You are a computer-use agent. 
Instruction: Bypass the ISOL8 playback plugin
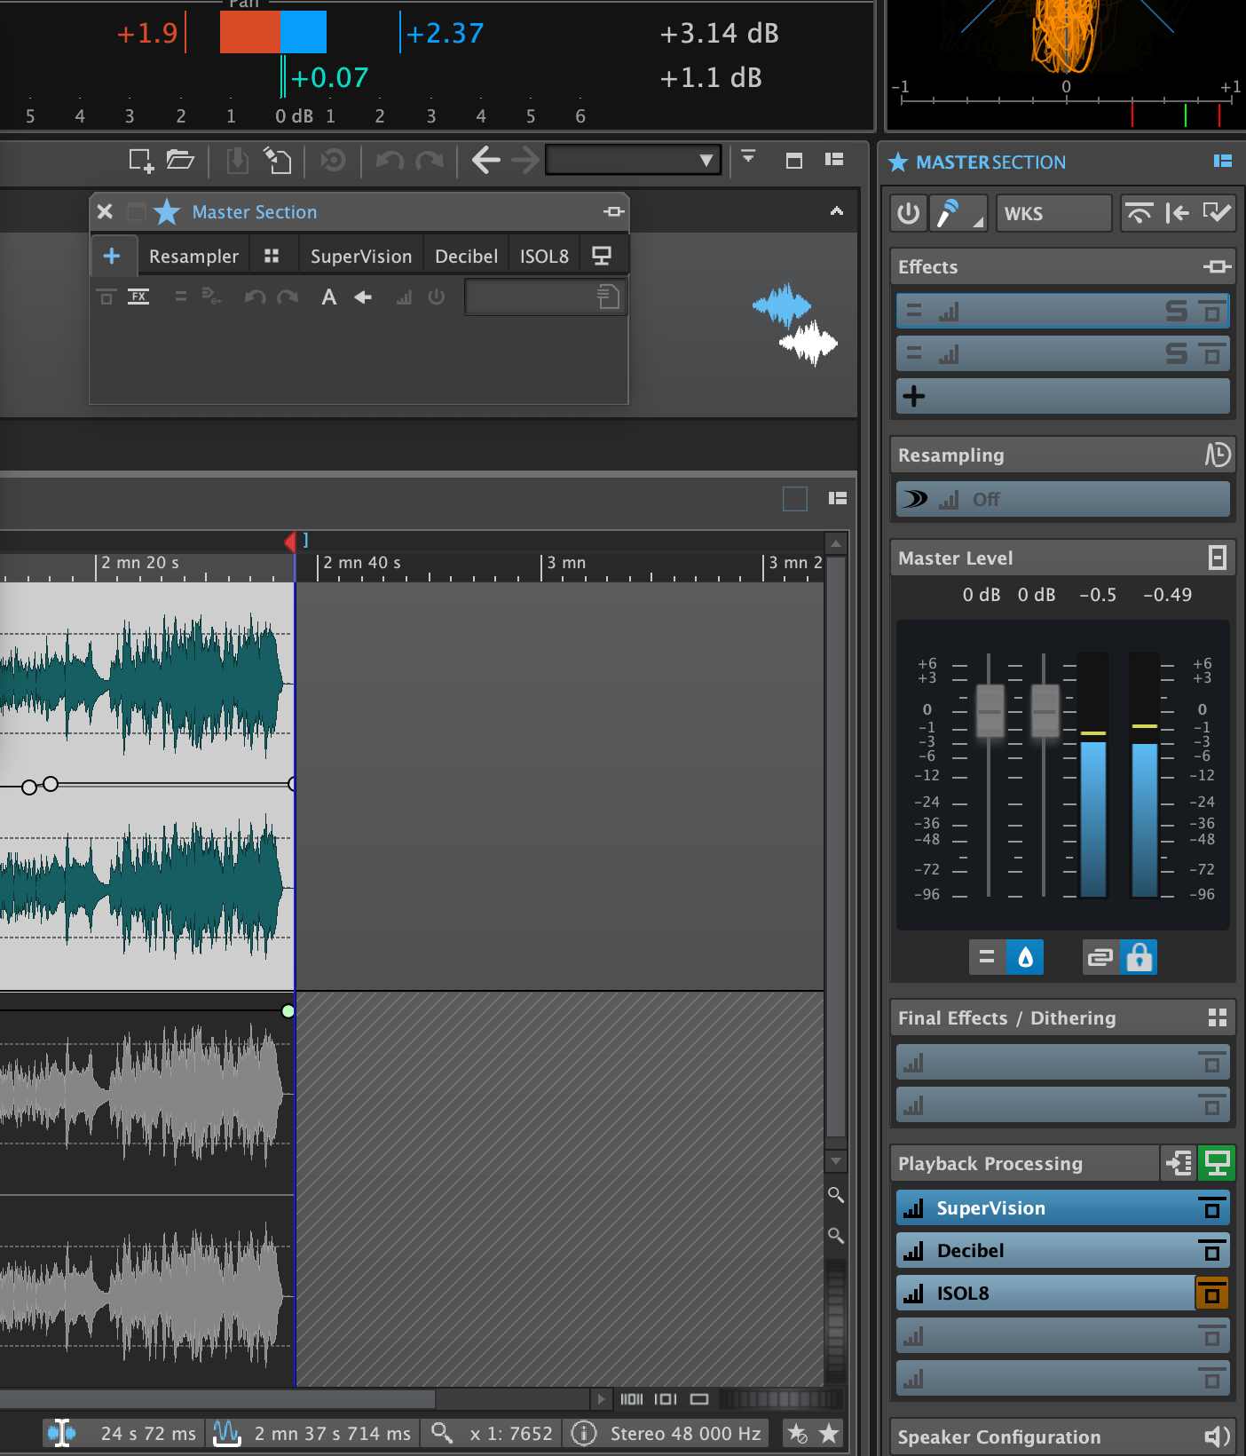coord(1211,1294)
